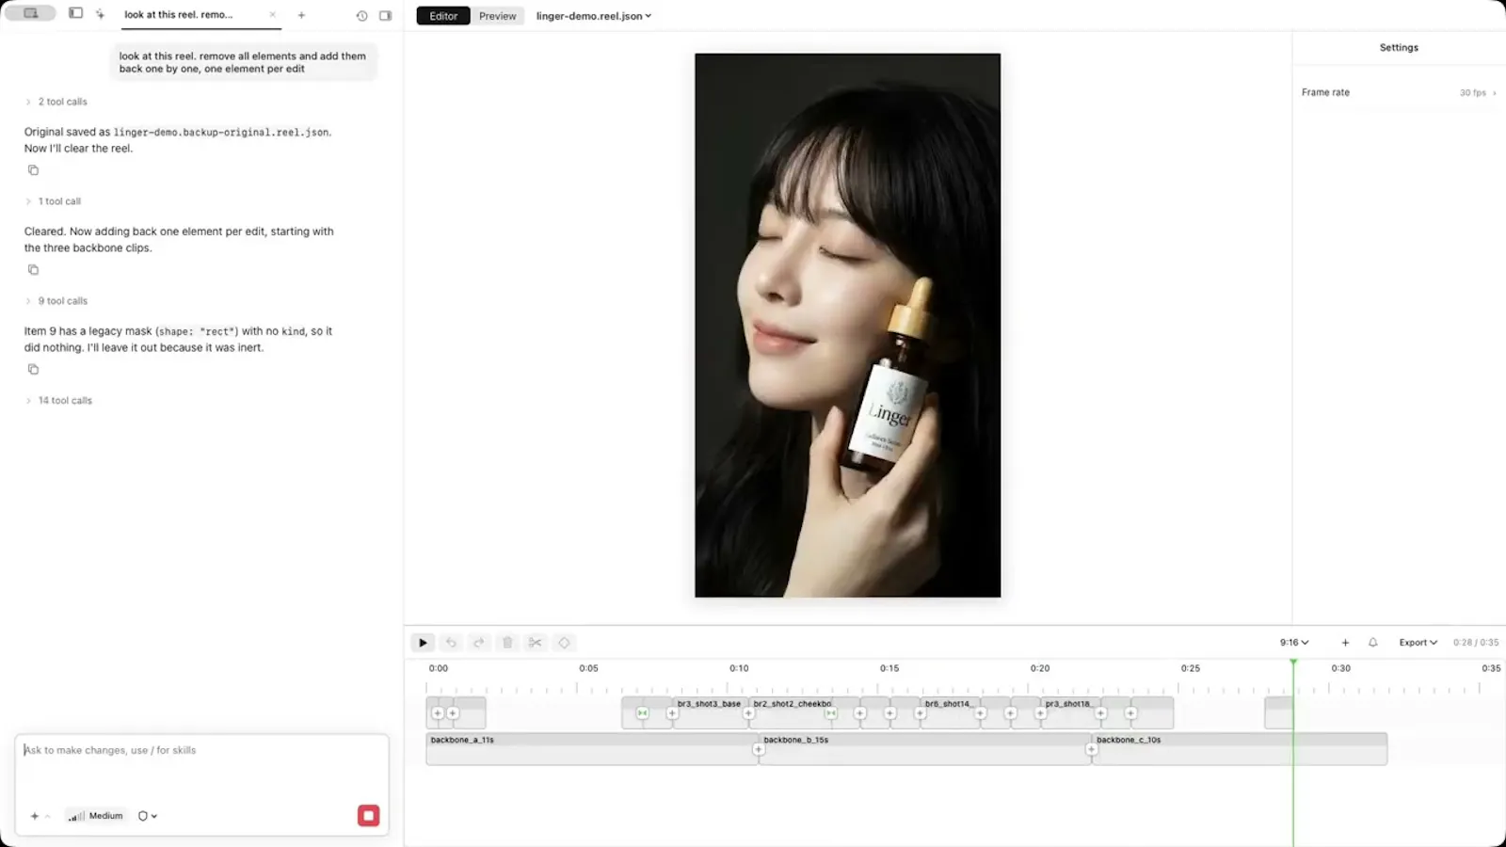Select the scissors split tool
The height and width of the screenshot is (847, 1506).
536,643
